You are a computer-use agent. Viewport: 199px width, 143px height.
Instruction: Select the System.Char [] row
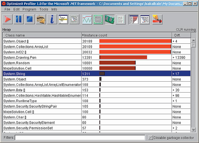(97, 117)
